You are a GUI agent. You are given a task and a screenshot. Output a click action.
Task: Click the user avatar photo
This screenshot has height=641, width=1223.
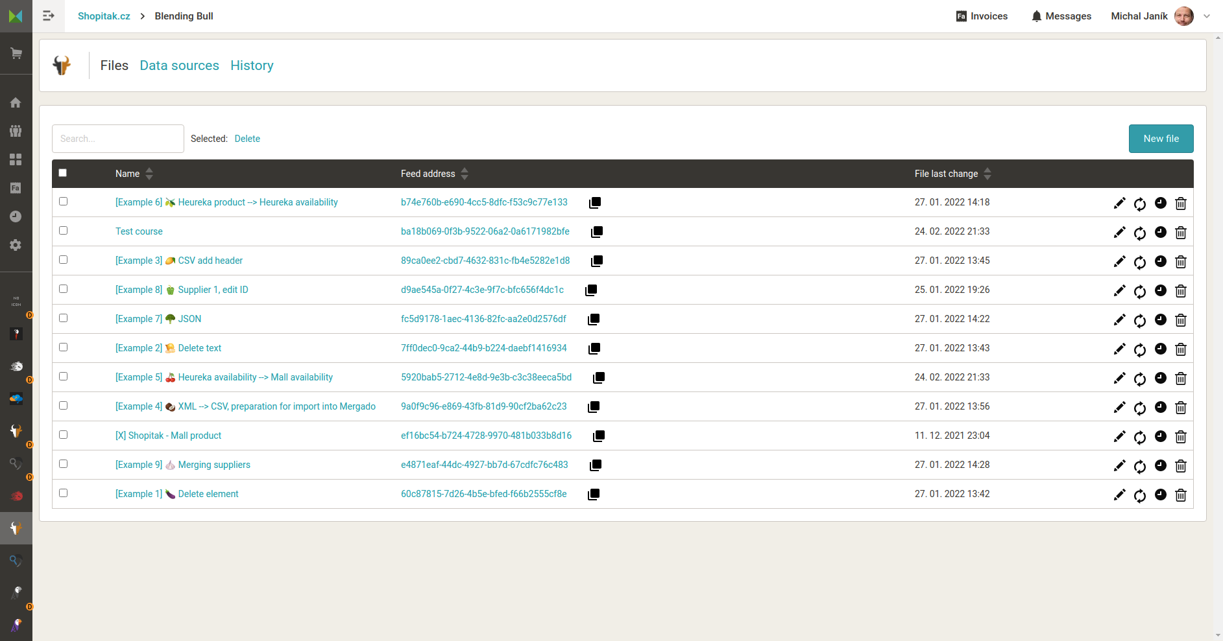point(1184,16)
